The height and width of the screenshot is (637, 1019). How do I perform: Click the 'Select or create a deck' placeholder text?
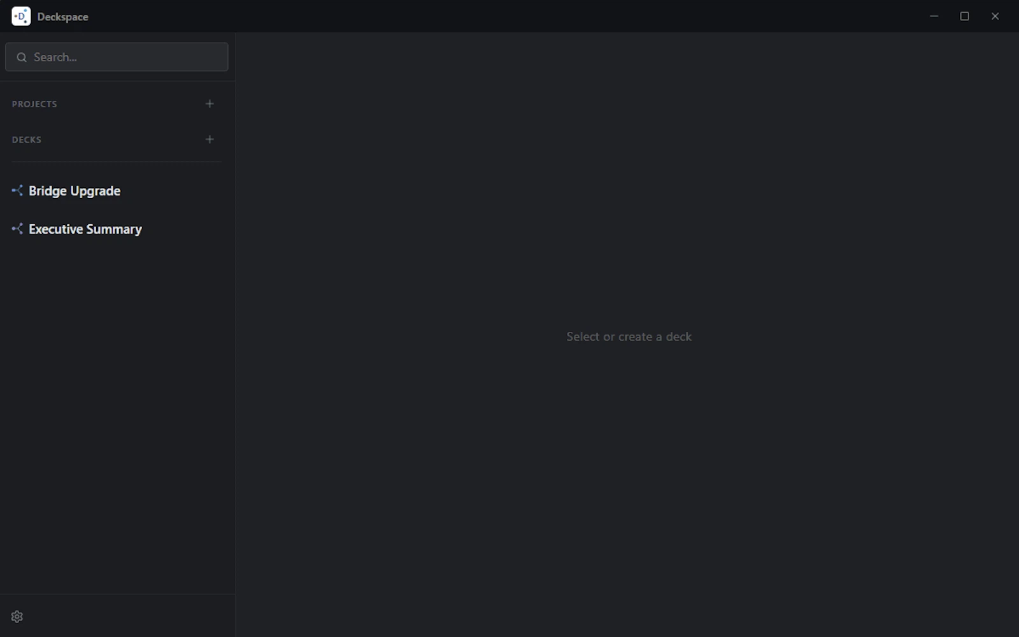[x=629, y=336]
